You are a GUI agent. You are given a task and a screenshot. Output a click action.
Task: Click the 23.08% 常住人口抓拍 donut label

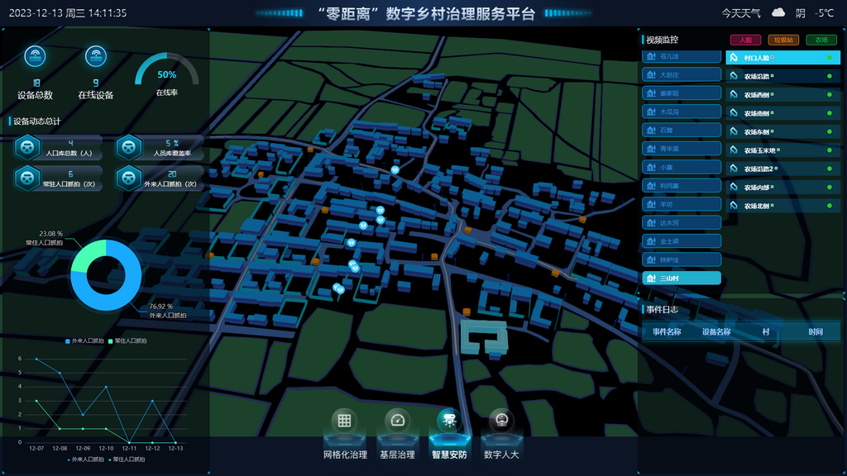click(x=45, y=238)
